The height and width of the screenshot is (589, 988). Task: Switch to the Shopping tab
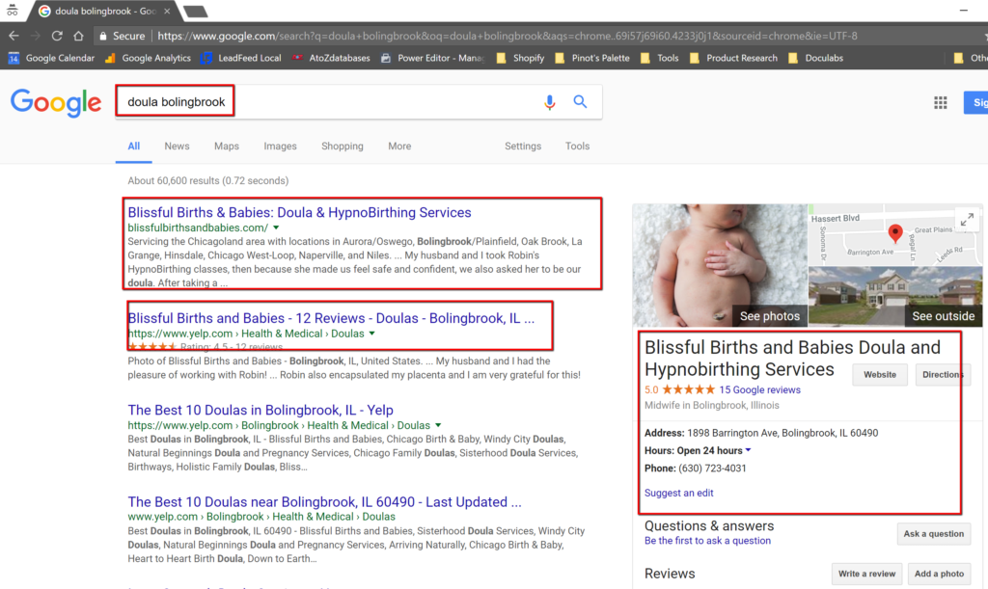(x=343, y=146)
